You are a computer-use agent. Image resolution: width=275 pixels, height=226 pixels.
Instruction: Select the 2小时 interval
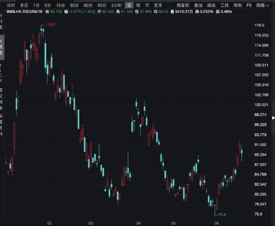click(x=117, y=5)
